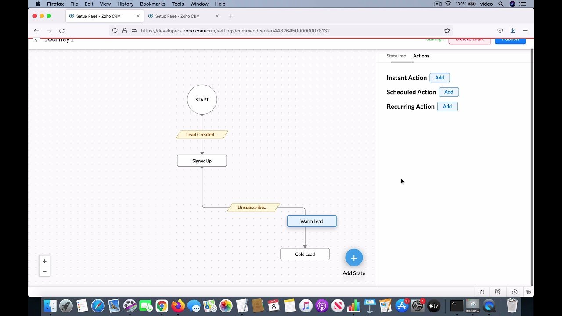Open Google Chrome from the Dock
562x316 pixels.
coord(162,305)
